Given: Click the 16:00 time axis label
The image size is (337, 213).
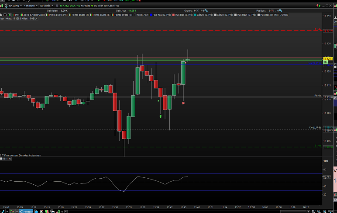Looking at the screenshot, I should (251, 207).
